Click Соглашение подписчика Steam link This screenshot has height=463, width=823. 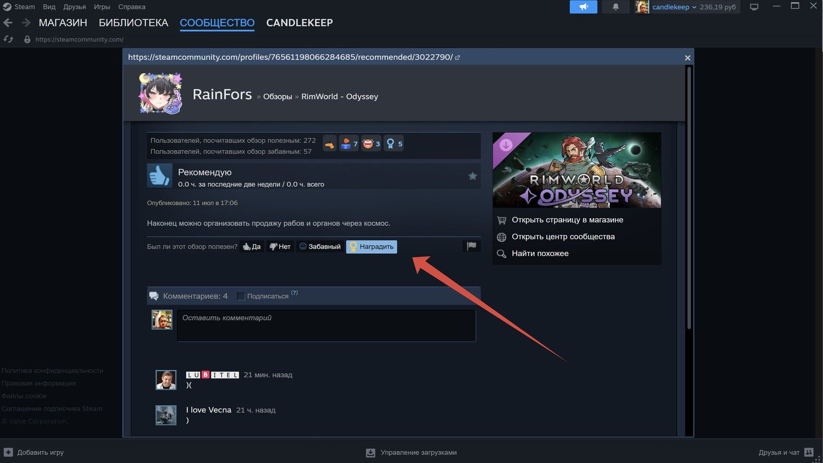click(52, 409)
